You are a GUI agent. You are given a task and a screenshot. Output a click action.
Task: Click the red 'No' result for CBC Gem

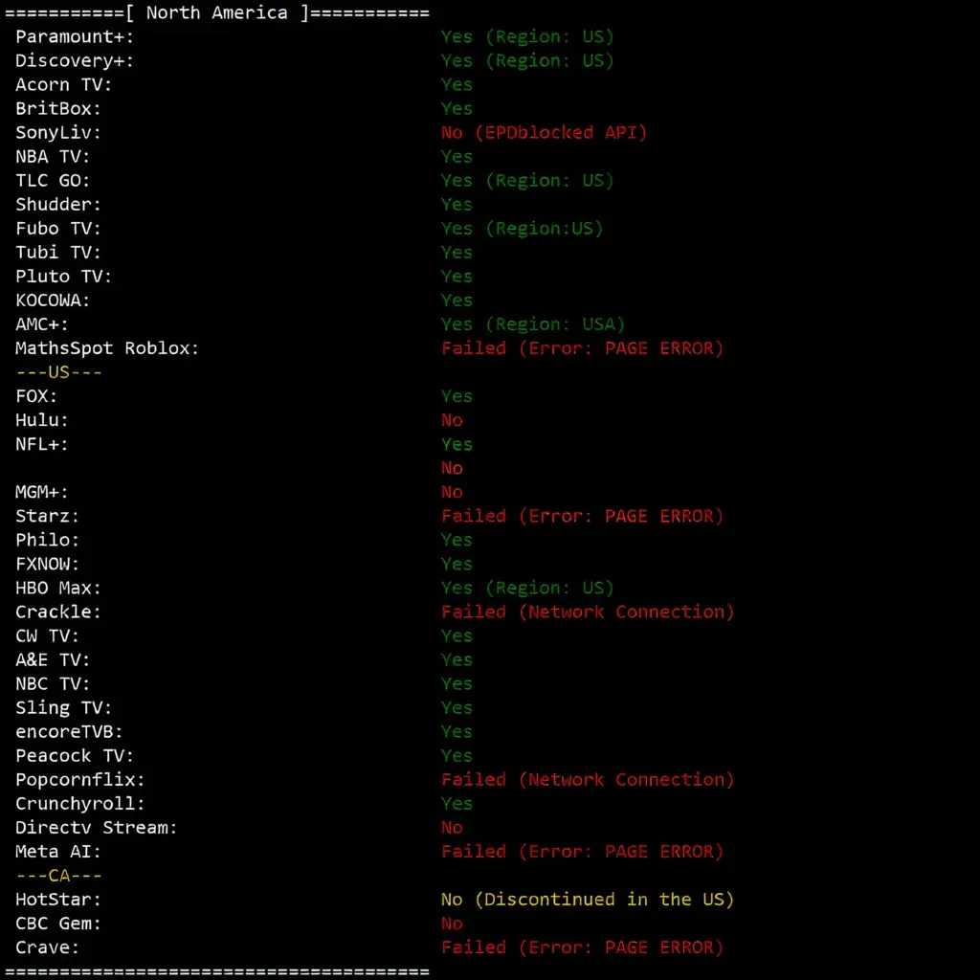(x=452, y=924)
